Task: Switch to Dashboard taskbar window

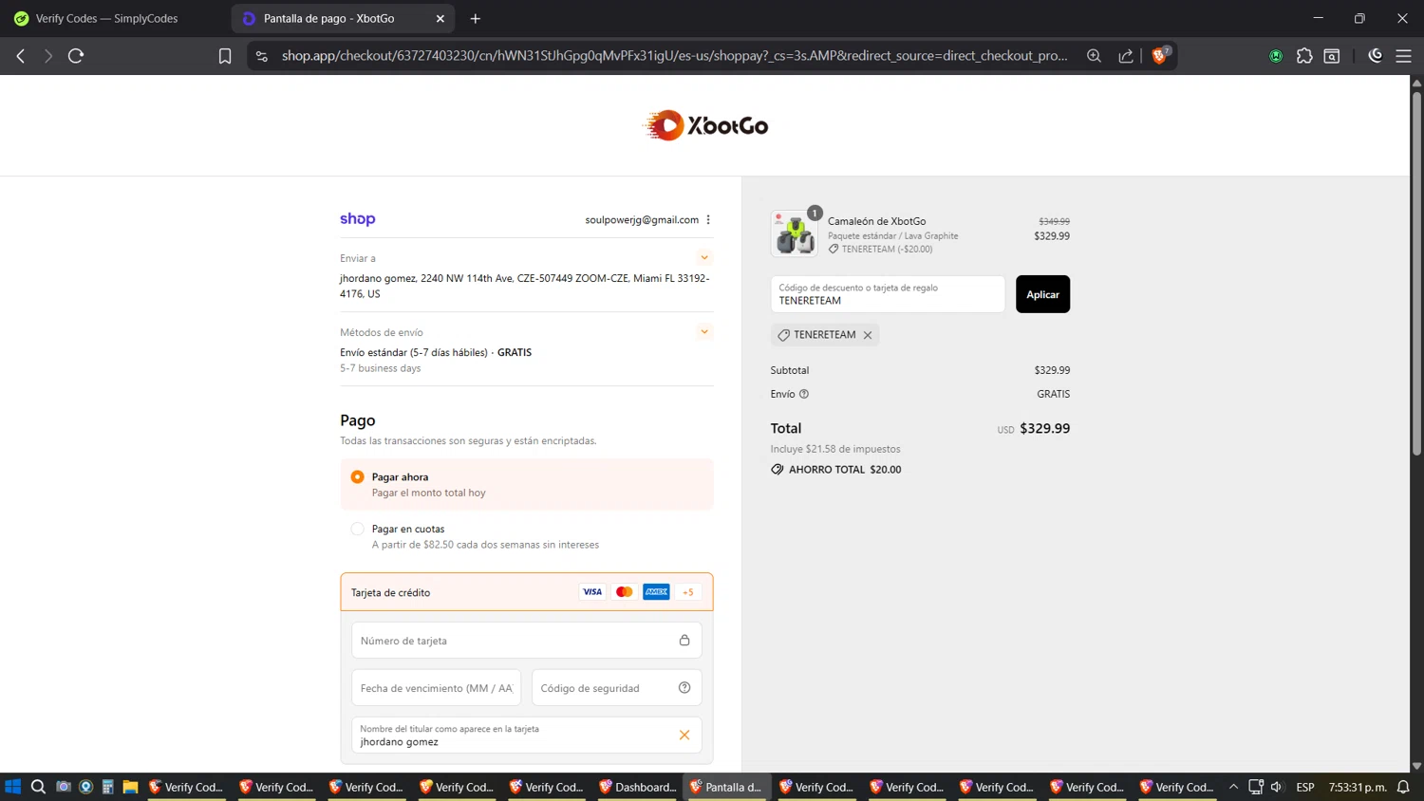Action: pyautogui.click(x=638, y=787)
